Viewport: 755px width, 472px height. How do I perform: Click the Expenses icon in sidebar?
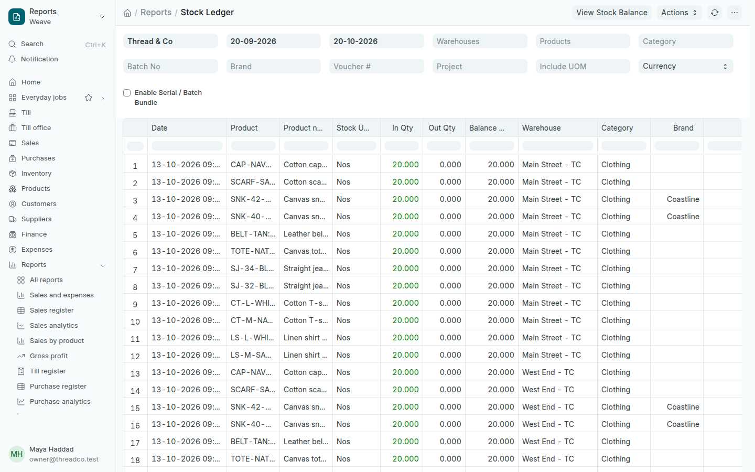click(13, 250)
